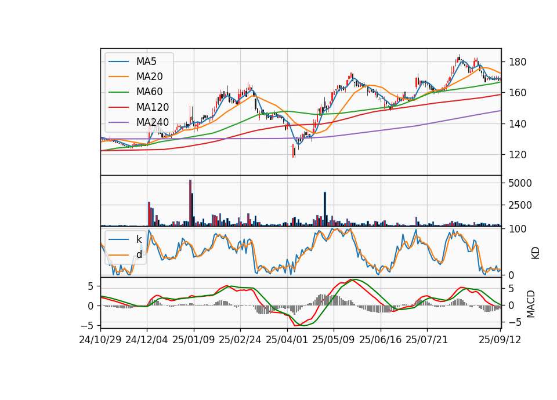Click the 25/04/01 date label
Screen dimensions: 557x400
(287, 340)
